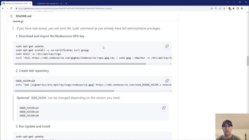
Task: Open the Chrome three-dot menu
Action: click(x=246, y=9)
